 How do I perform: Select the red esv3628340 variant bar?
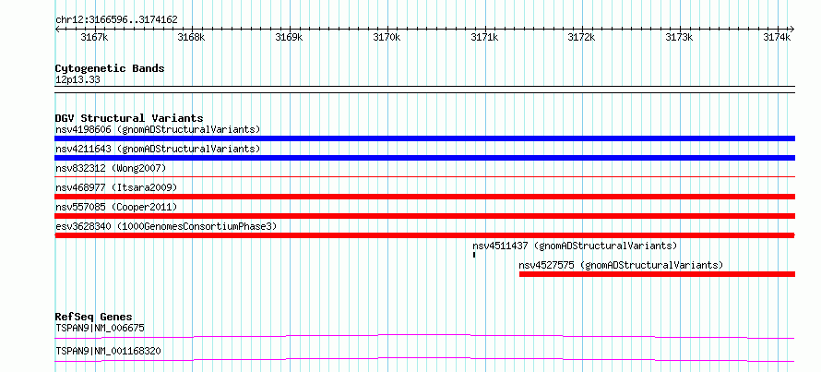coord(424,235)
